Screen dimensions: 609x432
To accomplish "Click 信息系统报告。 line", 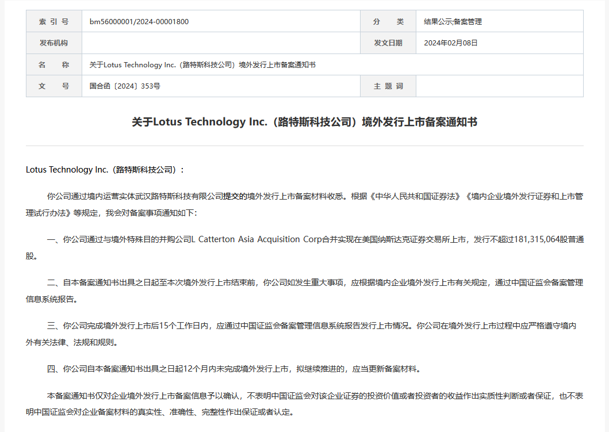I will click(x=52, y=299).
